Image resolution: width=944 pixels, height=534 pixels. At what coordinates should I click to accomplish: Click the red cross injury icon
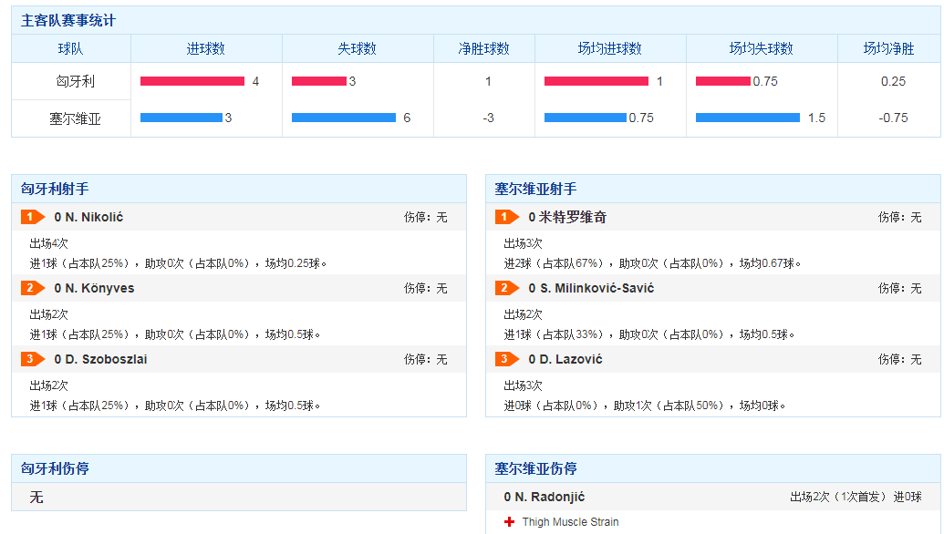tap(509, 522)
